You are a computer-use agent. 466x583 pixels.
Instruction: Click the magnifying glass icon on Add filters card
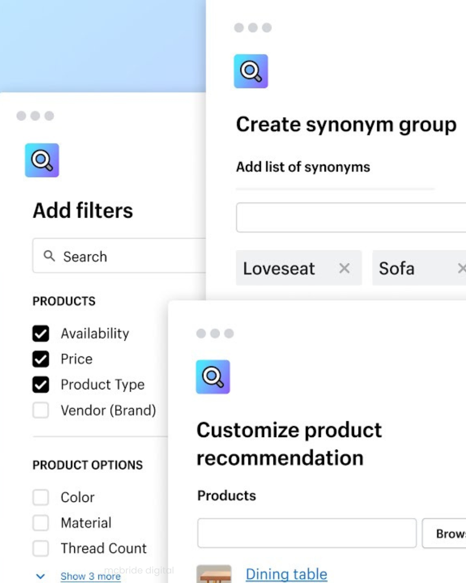(42, 160)
